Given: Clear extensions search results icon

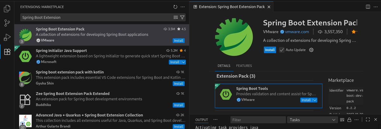Looking at the screenshot, I should [x=176, y=17].
